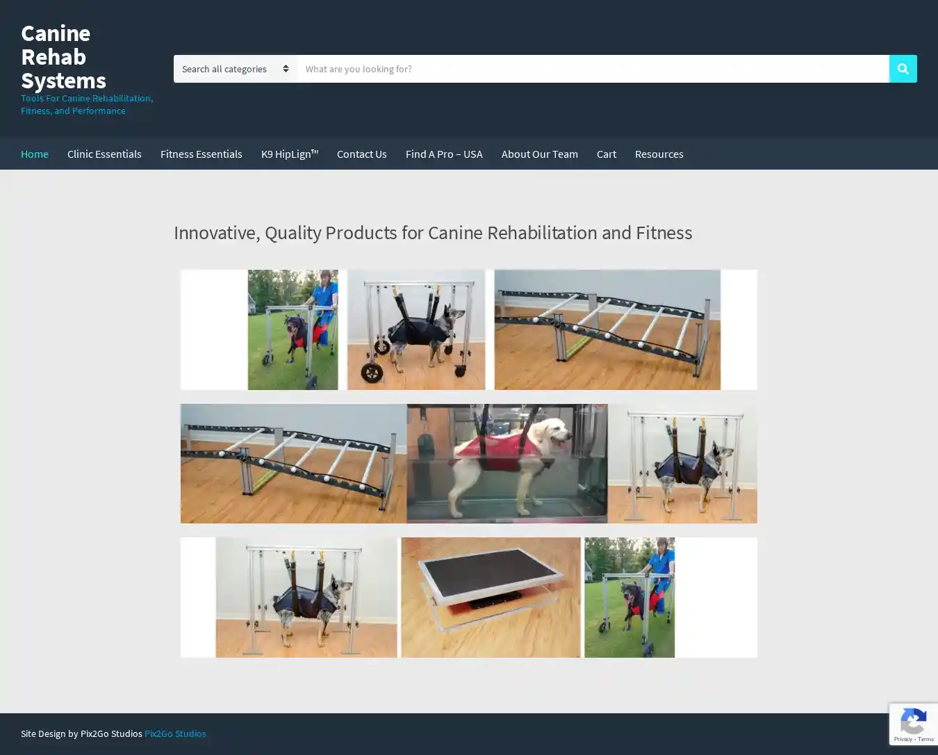Select the top-row cavaletti rail image

[x=607, y=330]
